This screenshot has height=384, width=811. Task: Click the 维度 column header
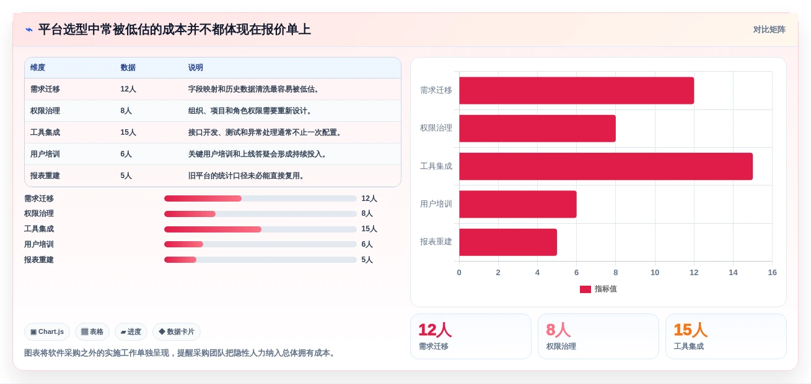tap(38, 67)
